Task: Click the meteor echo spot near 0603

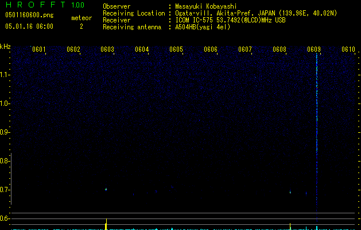Action: pos(106,189)
